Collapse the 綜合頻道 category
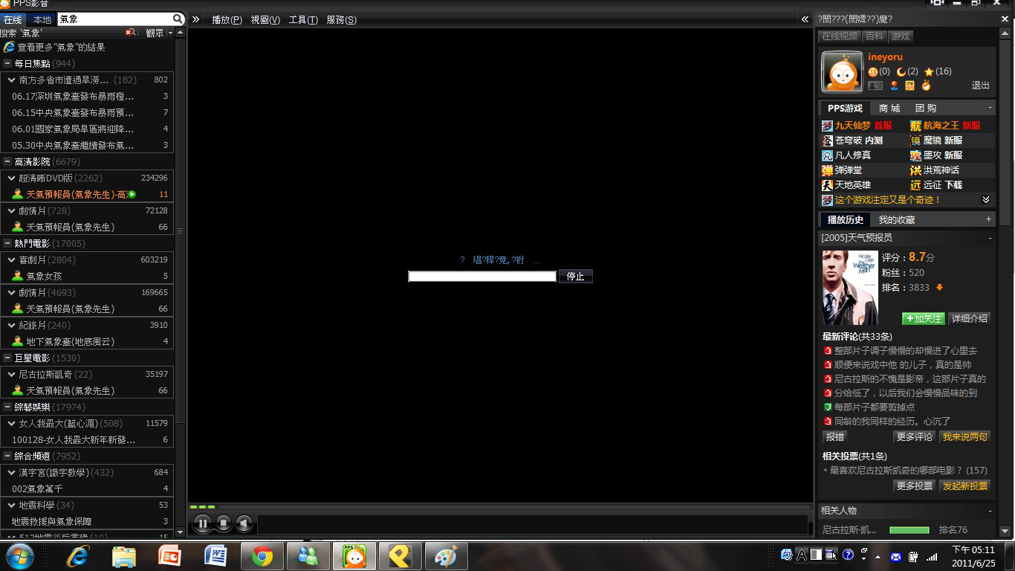The width and height of the screenshot is (1015, 571). [7, 457]
